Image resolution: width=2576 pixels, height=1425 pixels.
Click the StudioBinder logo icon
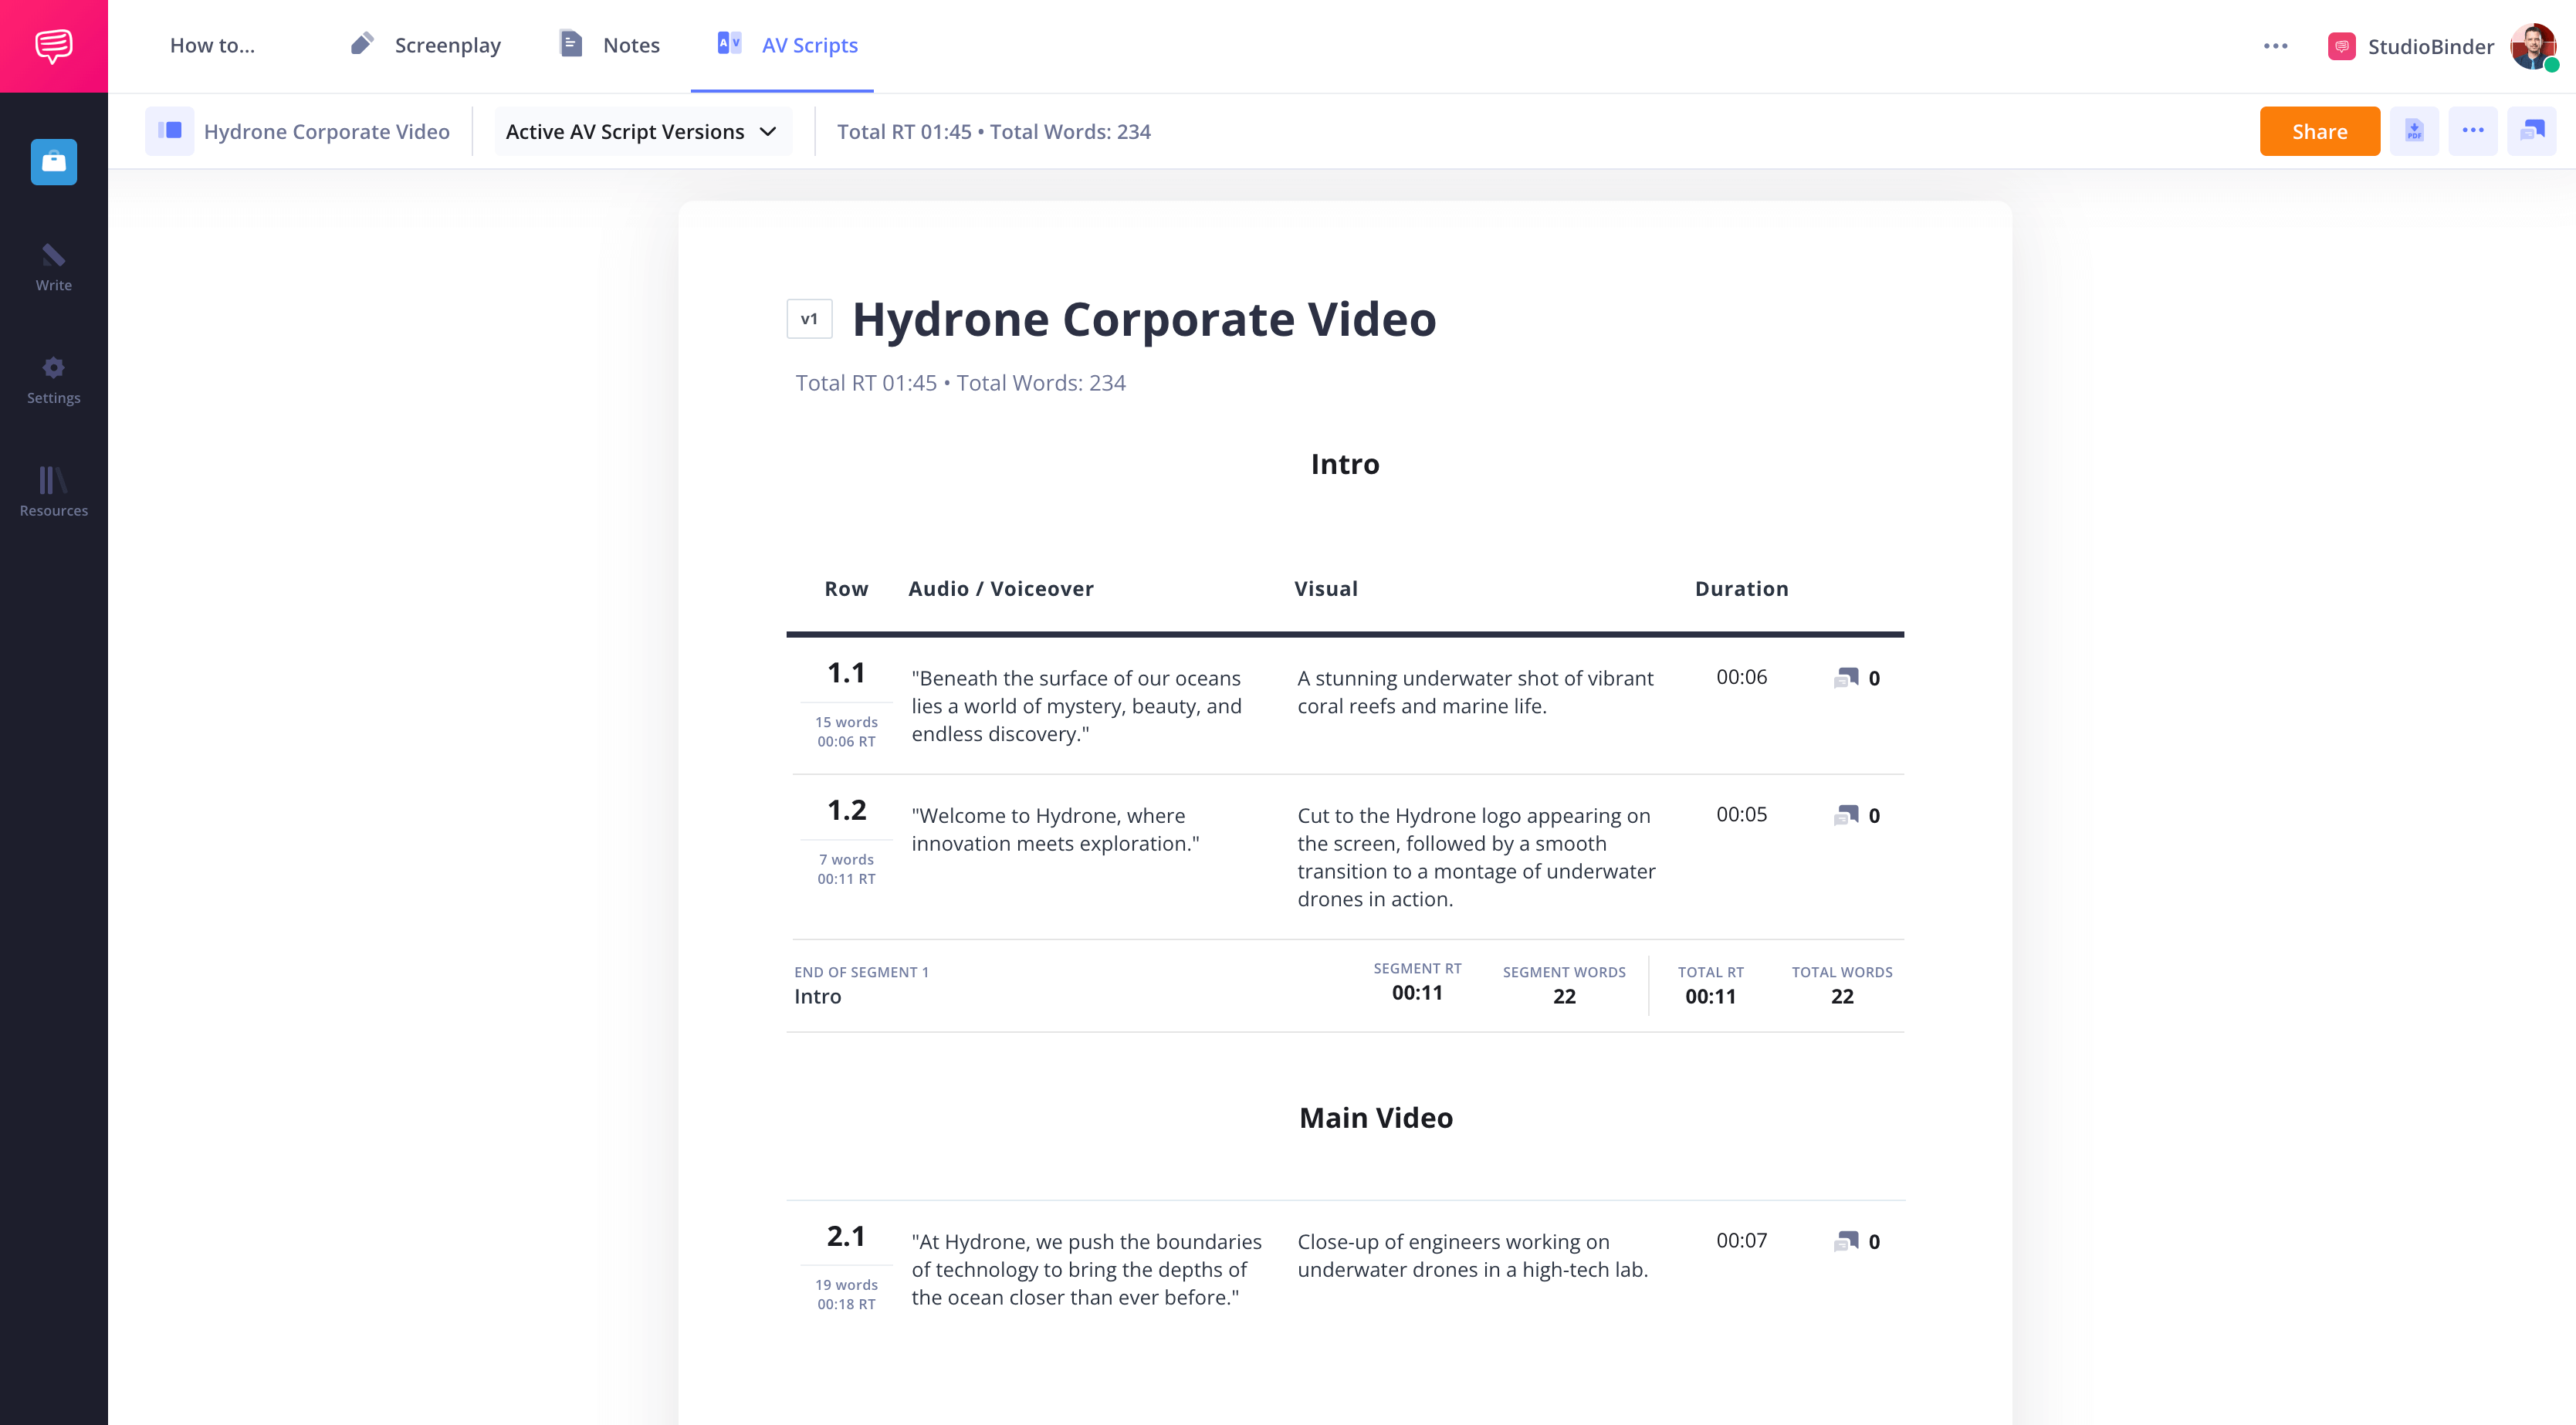click(53, 46)
